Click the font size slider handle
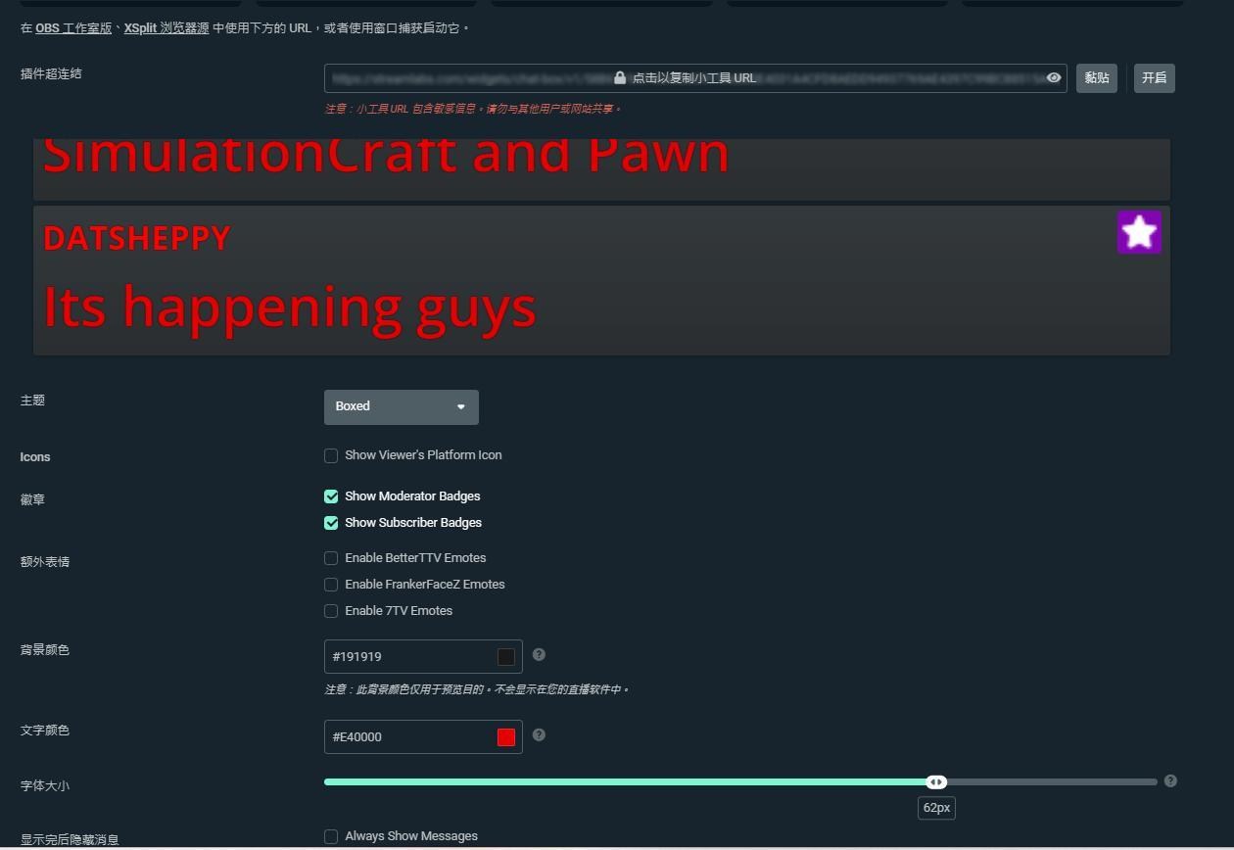The image size is (1234, 850). tap(936, 781)
